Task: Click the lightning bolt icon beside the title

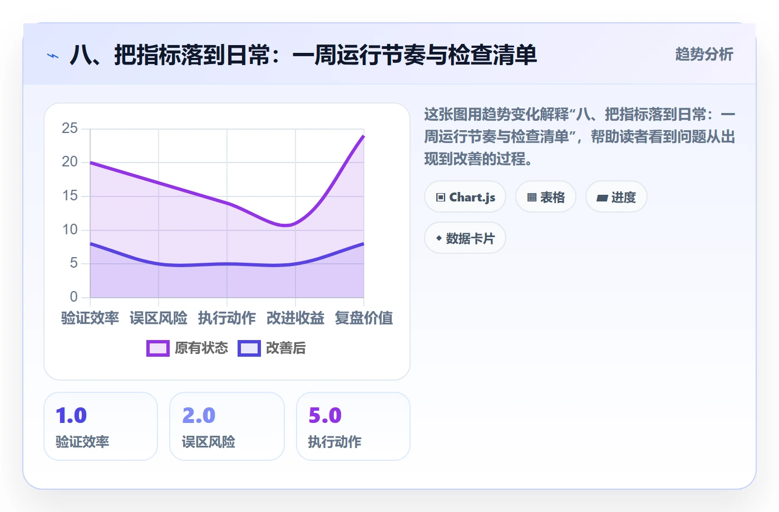Action: [x=53, y=56]
